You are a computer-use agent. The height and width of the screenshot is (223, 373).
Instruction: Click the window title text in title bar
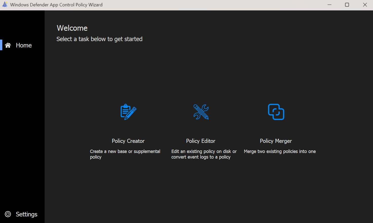(x=56, y=5)
